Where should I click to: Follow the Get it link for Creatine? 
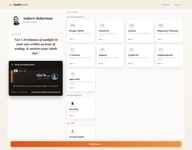click(x=131, y=39)
